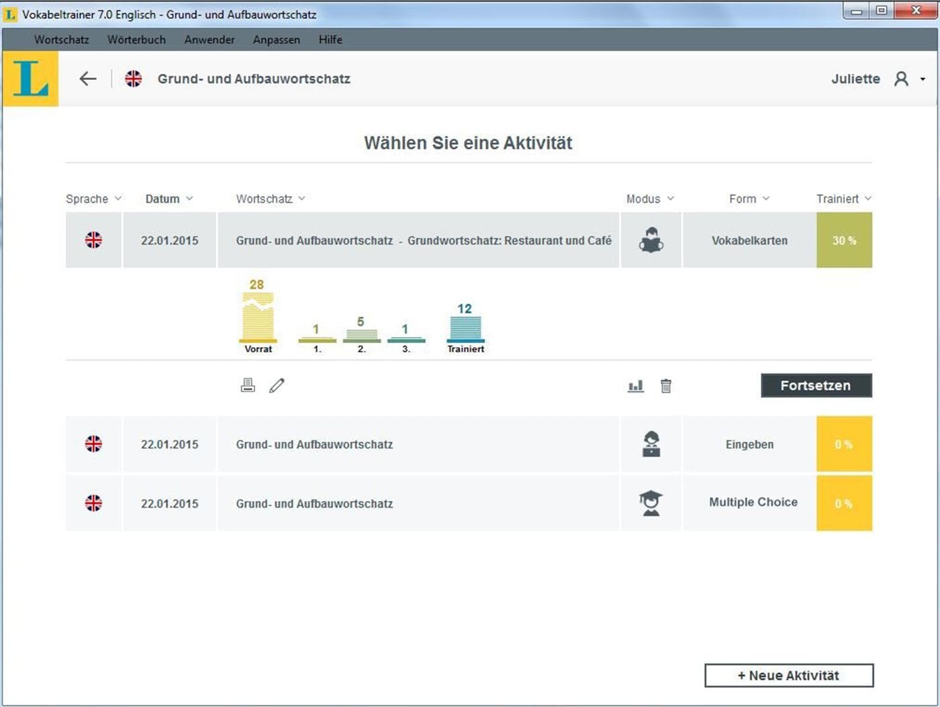Edit the activity with the pencil icon
The image size is (940, 707).
tap(277, 385)
